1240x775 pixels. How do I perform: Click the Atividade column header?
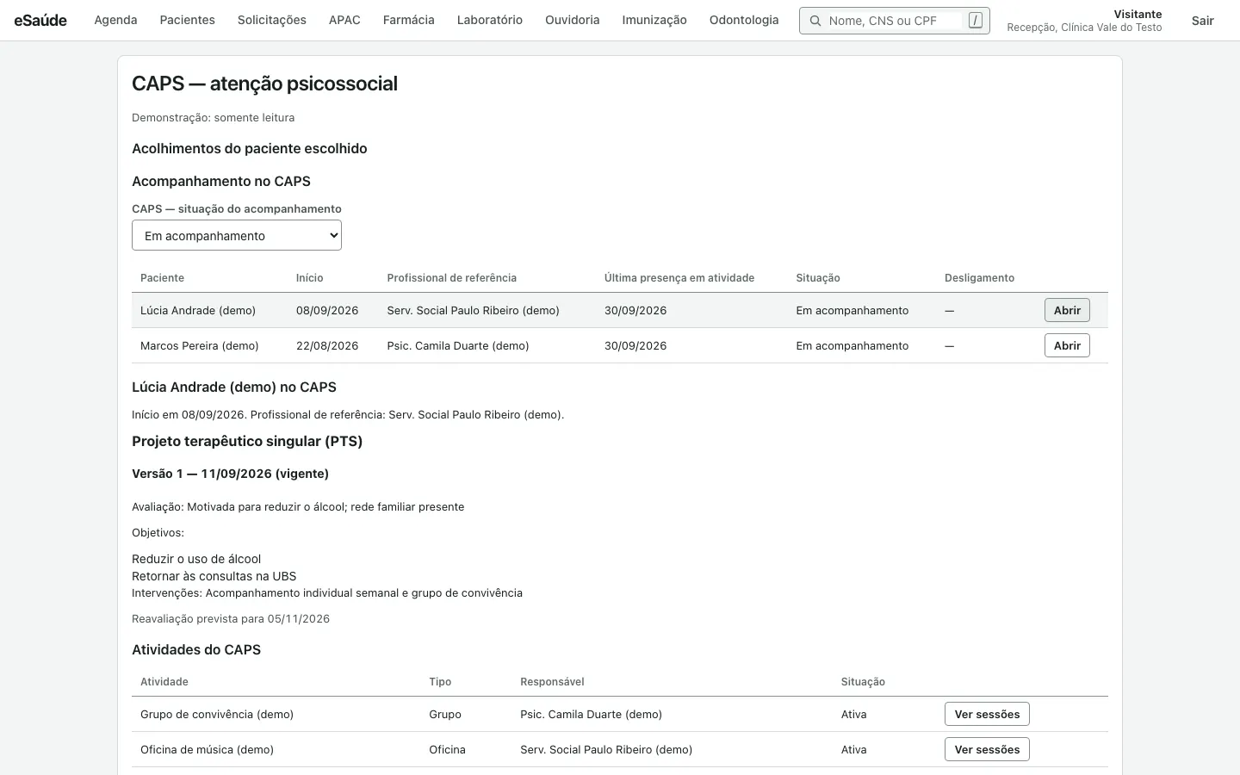point(164,682)
